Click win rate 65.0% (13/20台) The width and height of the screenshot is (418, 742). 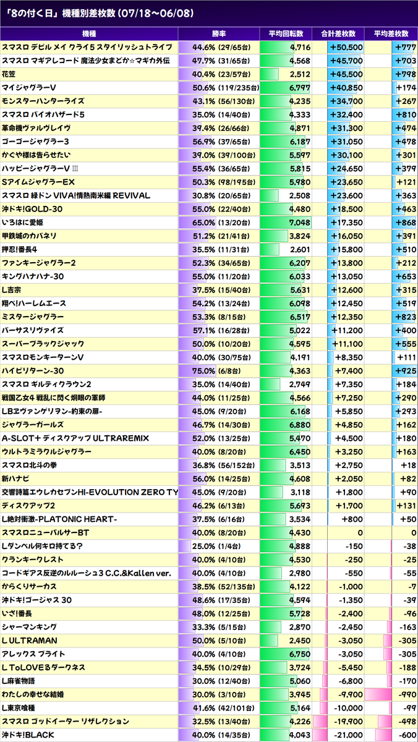[x=222, y=223]
